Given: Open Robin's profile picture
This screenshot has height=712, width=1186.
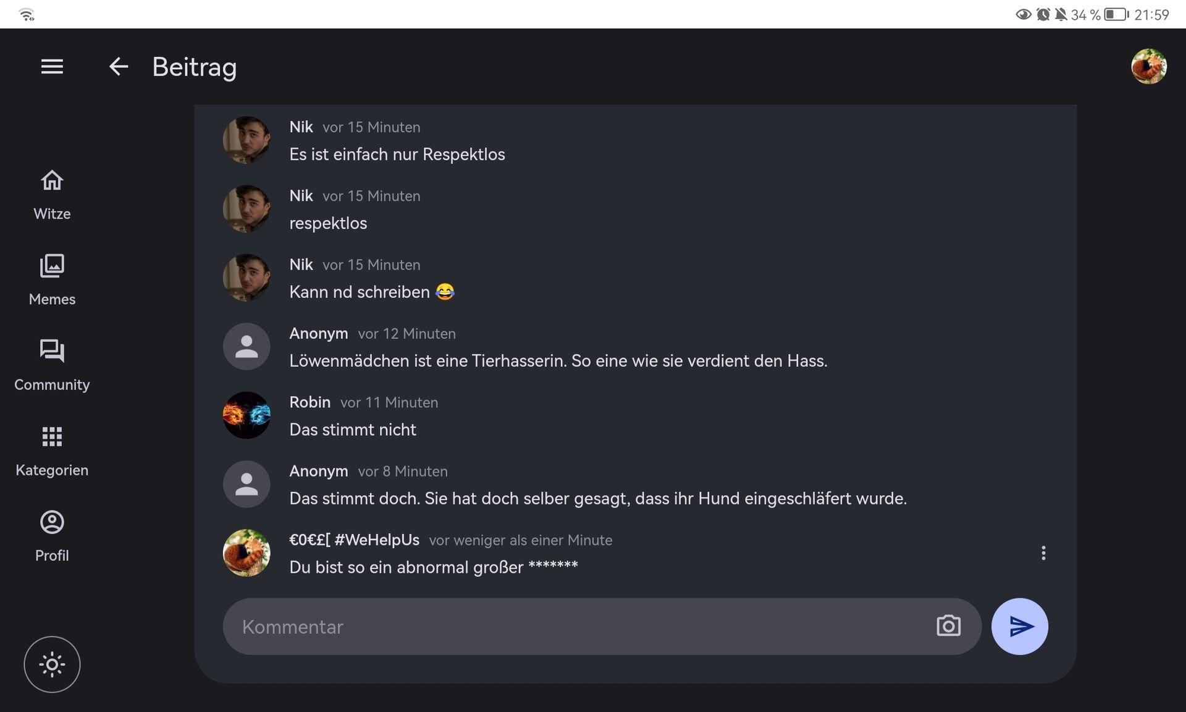Looking at the screenshot, I should click(246, 415).
